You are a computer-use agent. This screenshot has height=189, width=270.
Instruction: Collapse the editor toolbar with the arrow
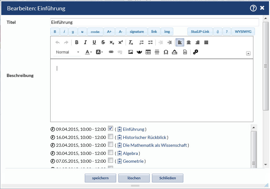tap(248, 54)
